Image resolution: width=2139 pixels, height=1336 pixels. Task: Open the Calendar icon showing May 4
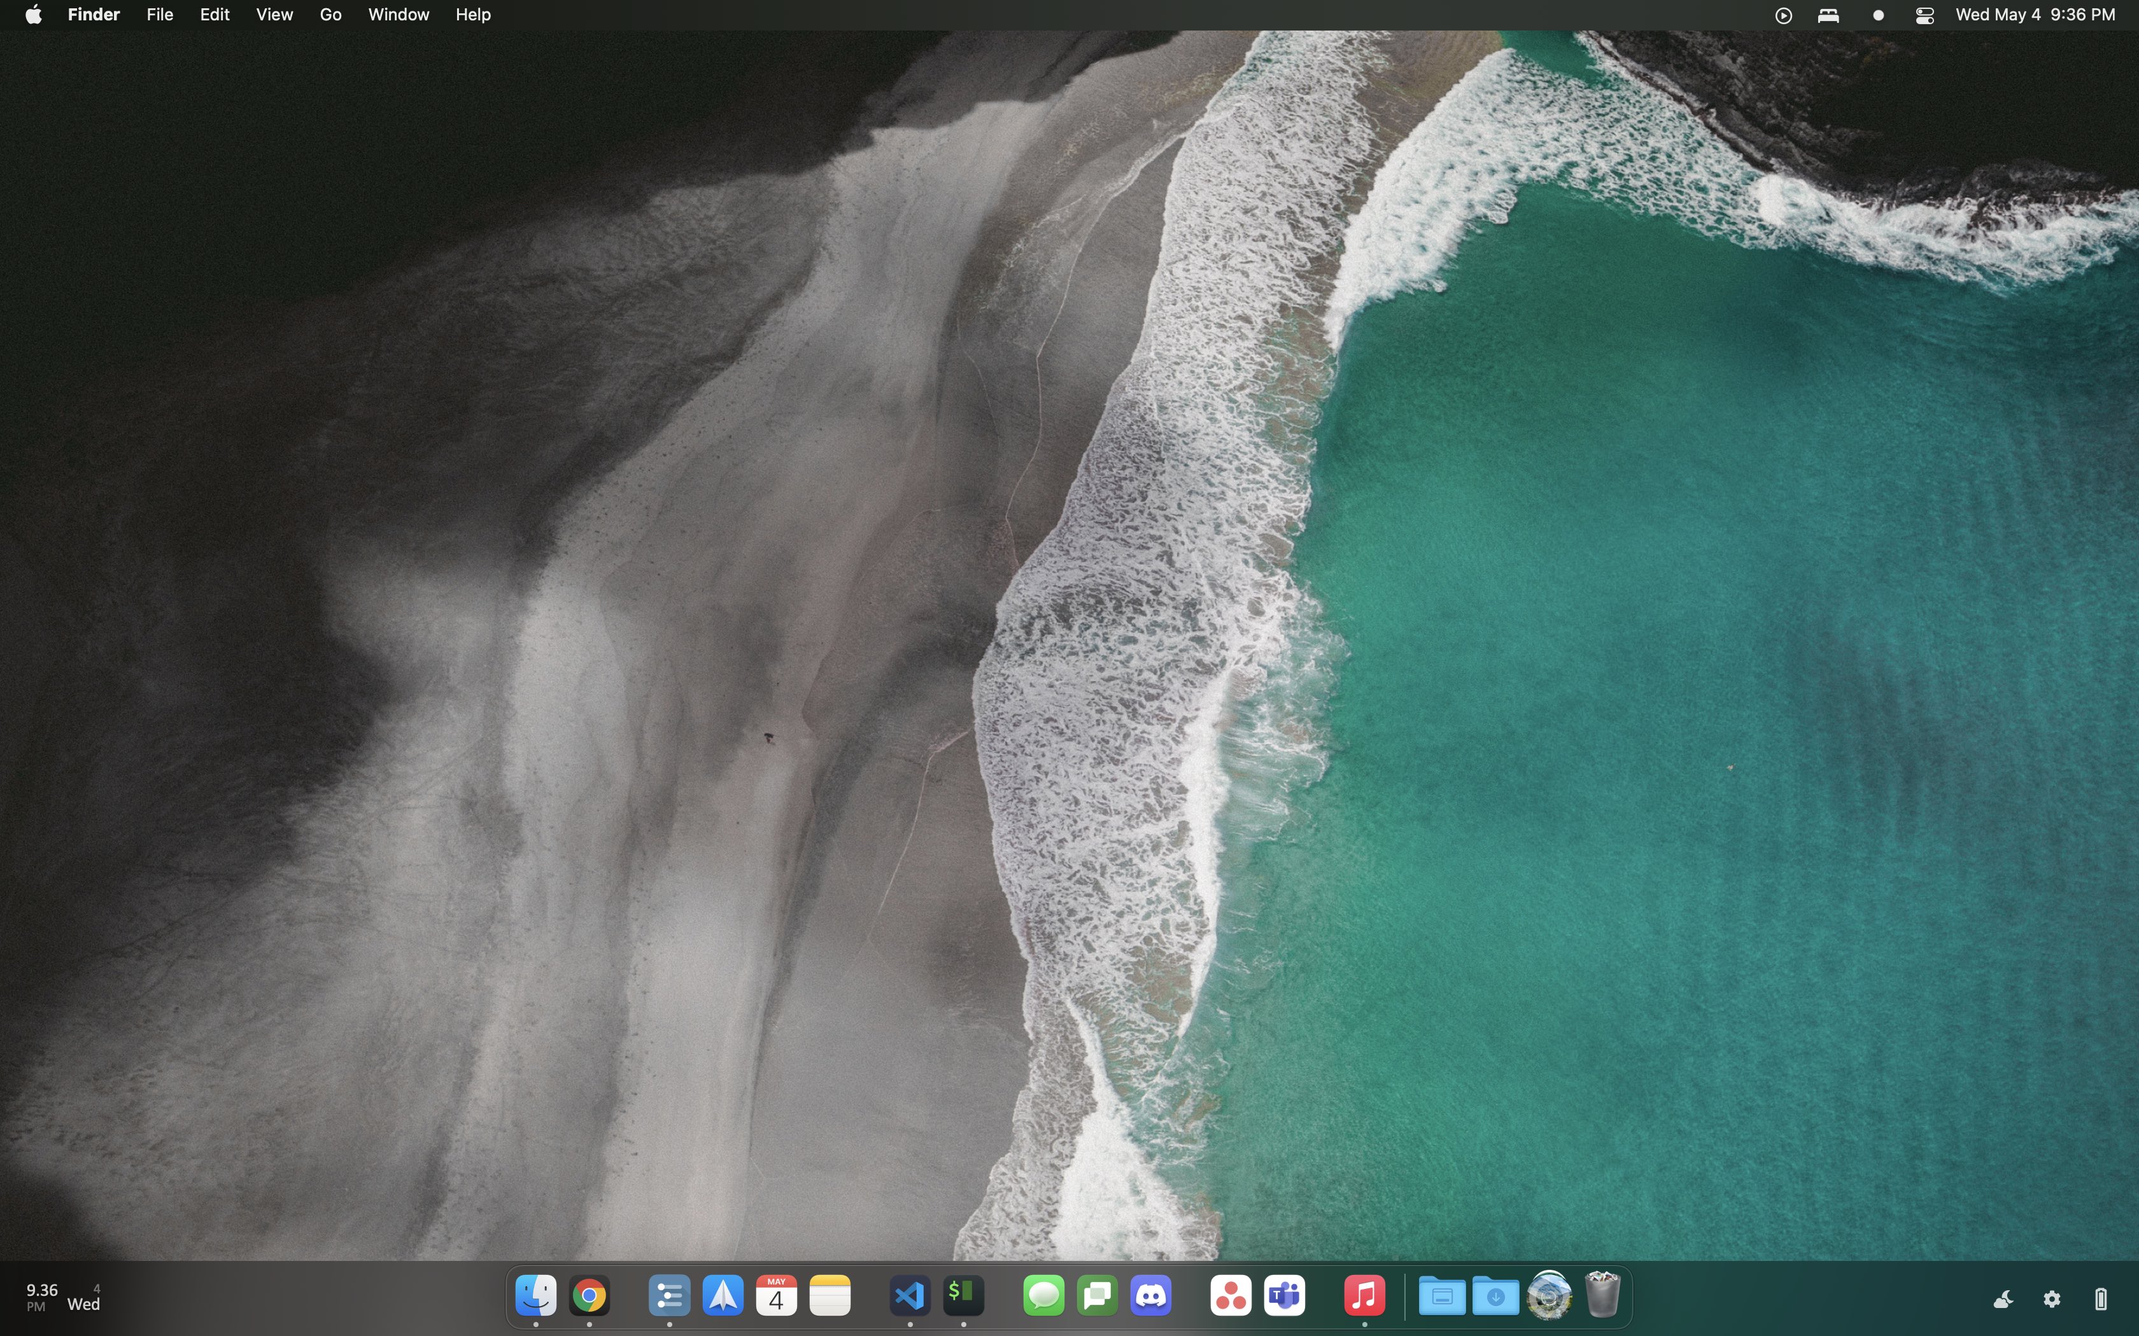[776, 1297]
